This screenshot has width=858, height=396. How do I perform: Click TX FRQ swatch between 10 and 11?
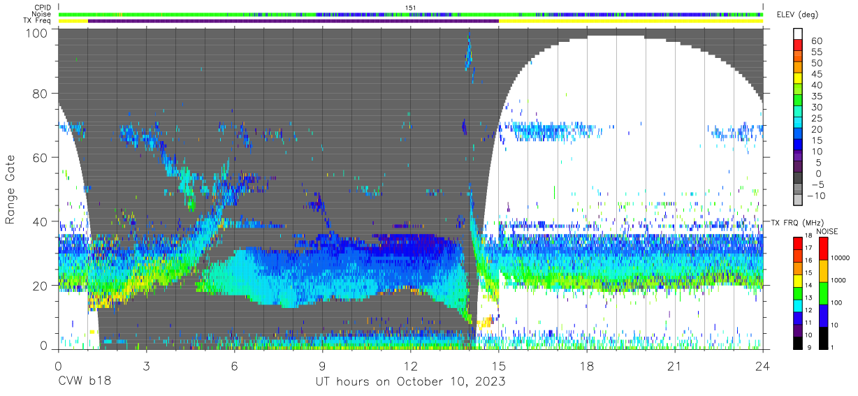pos(799,330)
